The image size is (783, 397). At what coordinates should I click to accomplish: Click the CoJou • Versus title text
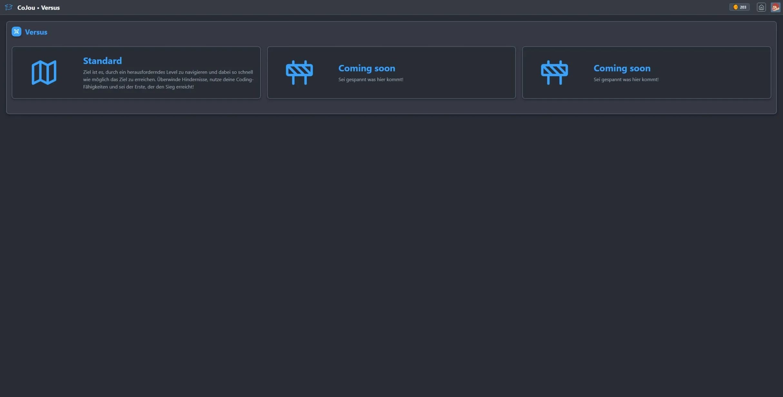[38, 7]
